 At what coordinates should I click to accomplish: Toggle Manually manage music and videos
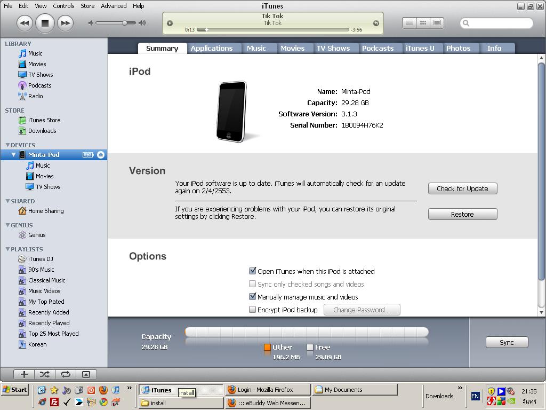pos(252,297)
